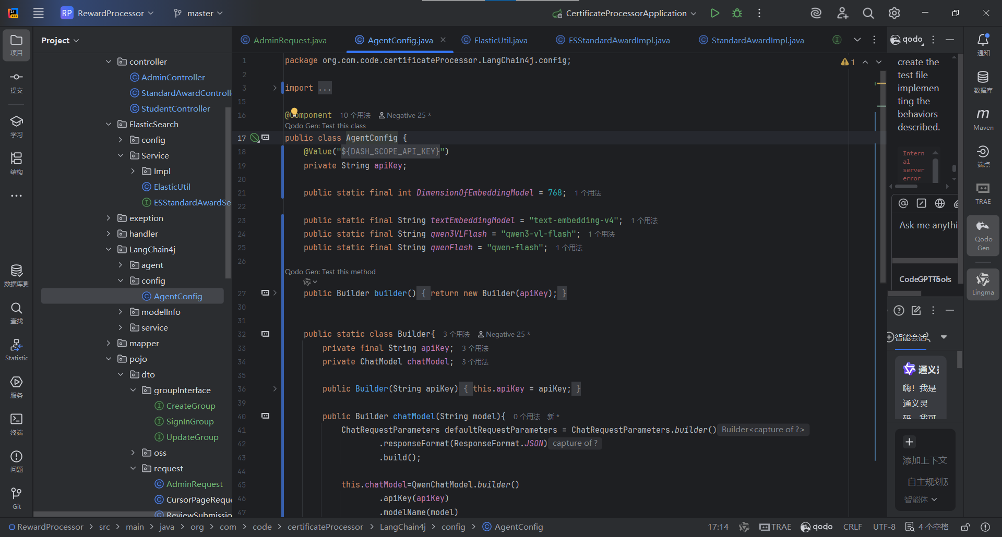Viewport: 1002px width, 537px height.
Task: Open the AI assistant swirl icon
Action: pos(816,13)
